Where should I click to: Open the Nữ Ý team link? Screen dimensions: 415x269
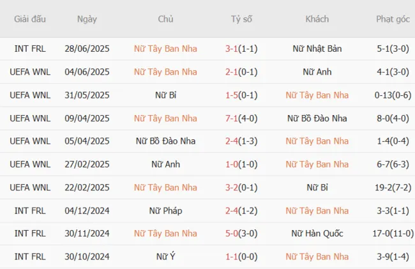[x=166, y=256]
